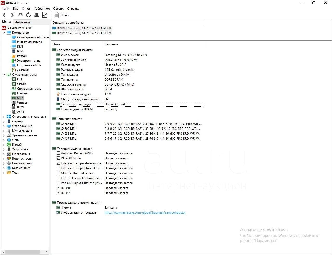The image size is (332, 255).
Task: Collapse the Системная плата tree node
Action: [4, 75]
